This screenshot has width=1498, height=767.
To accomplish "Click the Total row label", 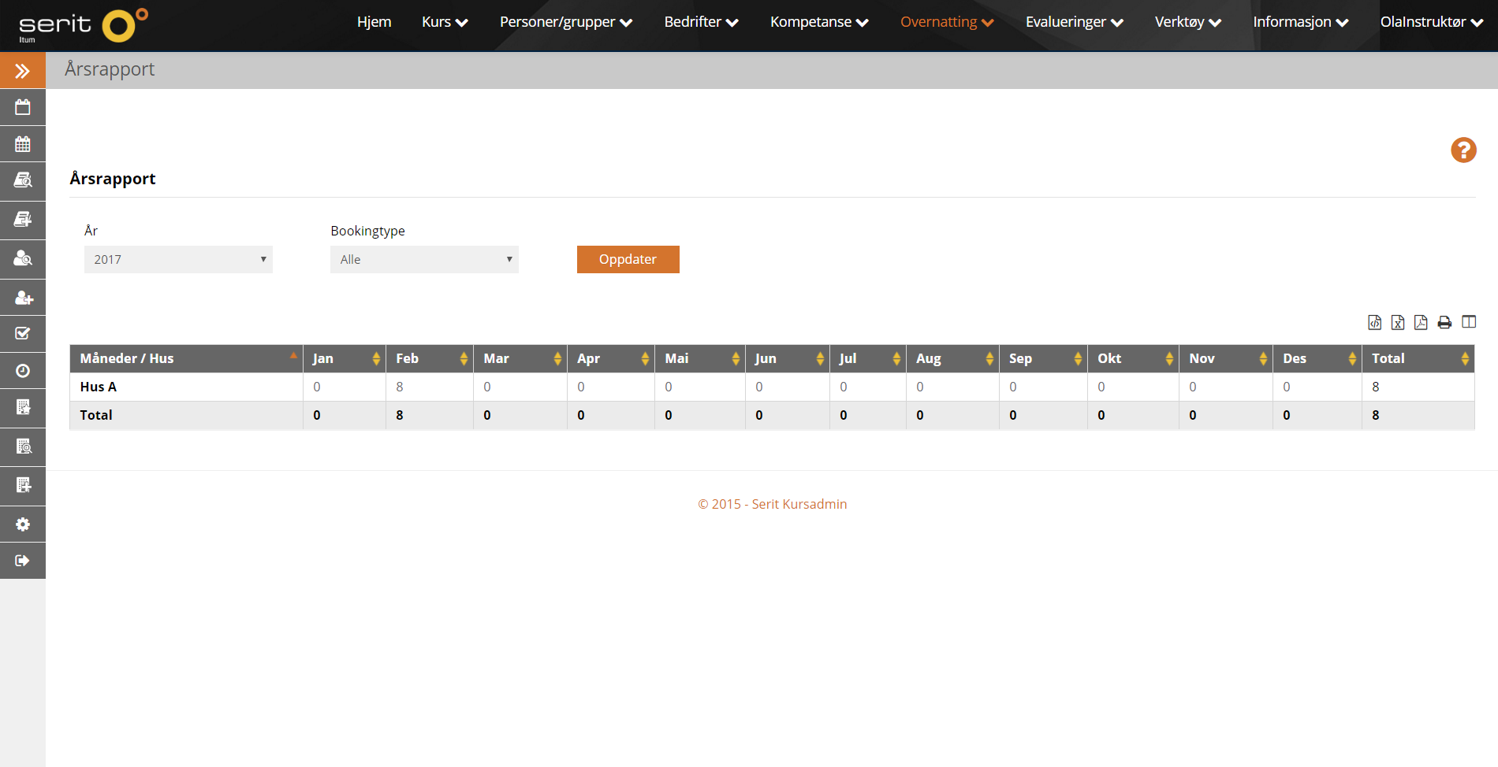I will (x=96, y=415).
